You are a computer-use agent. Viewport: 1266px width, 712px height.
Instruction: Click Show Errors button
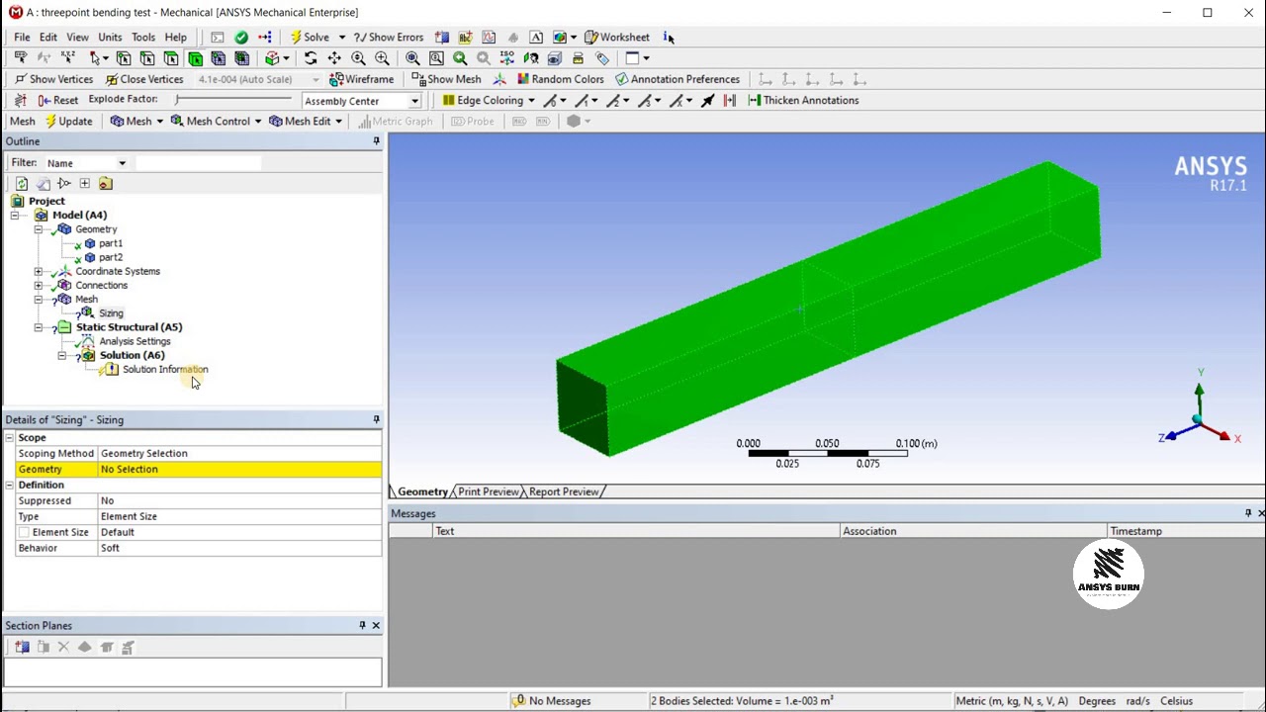[x=389, y=38]
